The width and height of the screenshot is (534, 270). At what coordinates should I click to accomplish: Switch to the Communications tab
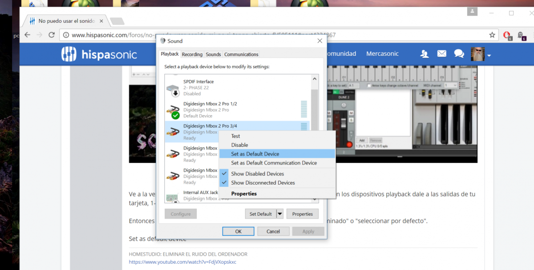241,54
